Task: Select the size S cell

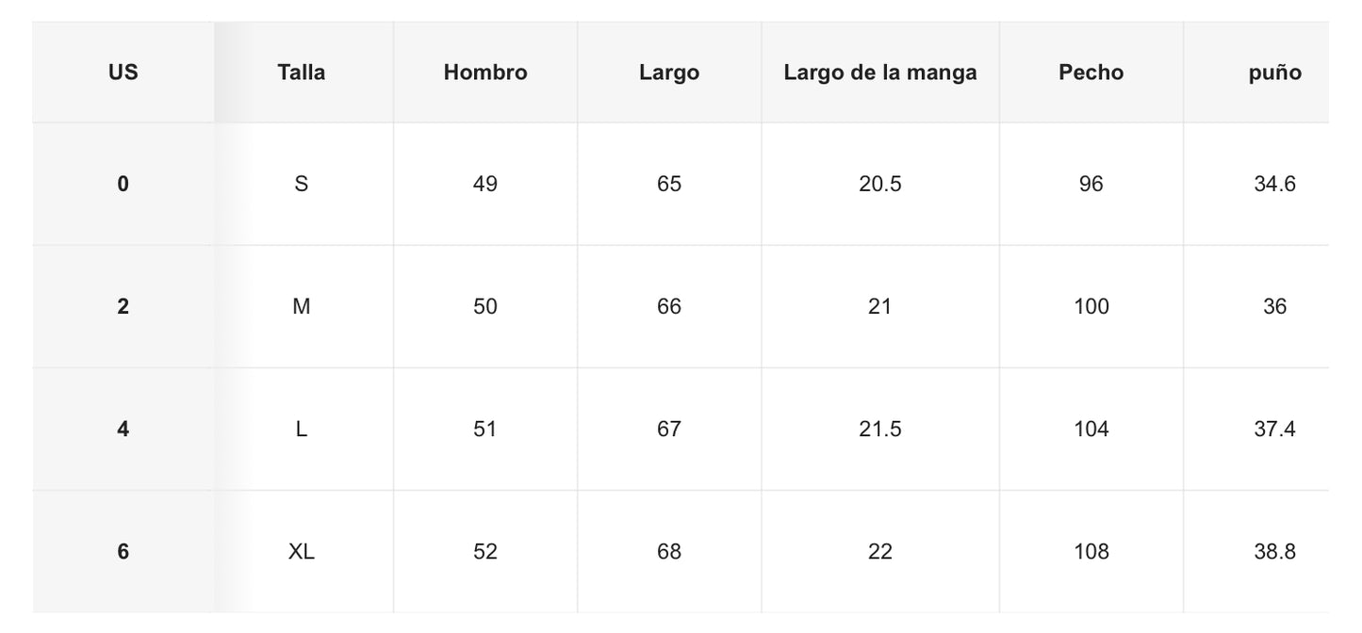Action: (x=302, y=184)
